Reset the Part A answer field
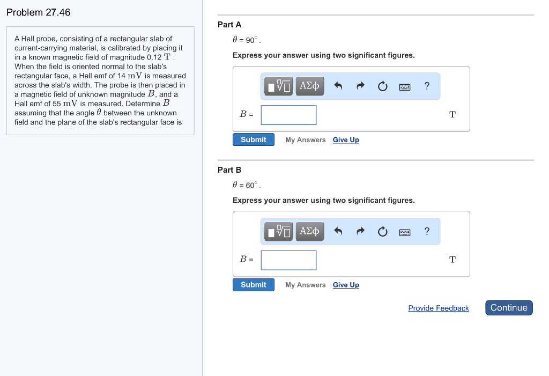This screenshot has height=376, width=549. tap(382, 86)
